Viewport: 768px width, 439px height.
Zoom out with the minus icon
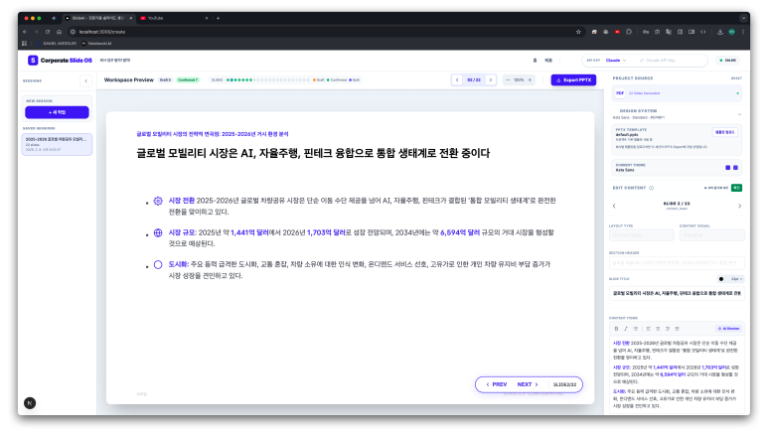coord(508,79)
